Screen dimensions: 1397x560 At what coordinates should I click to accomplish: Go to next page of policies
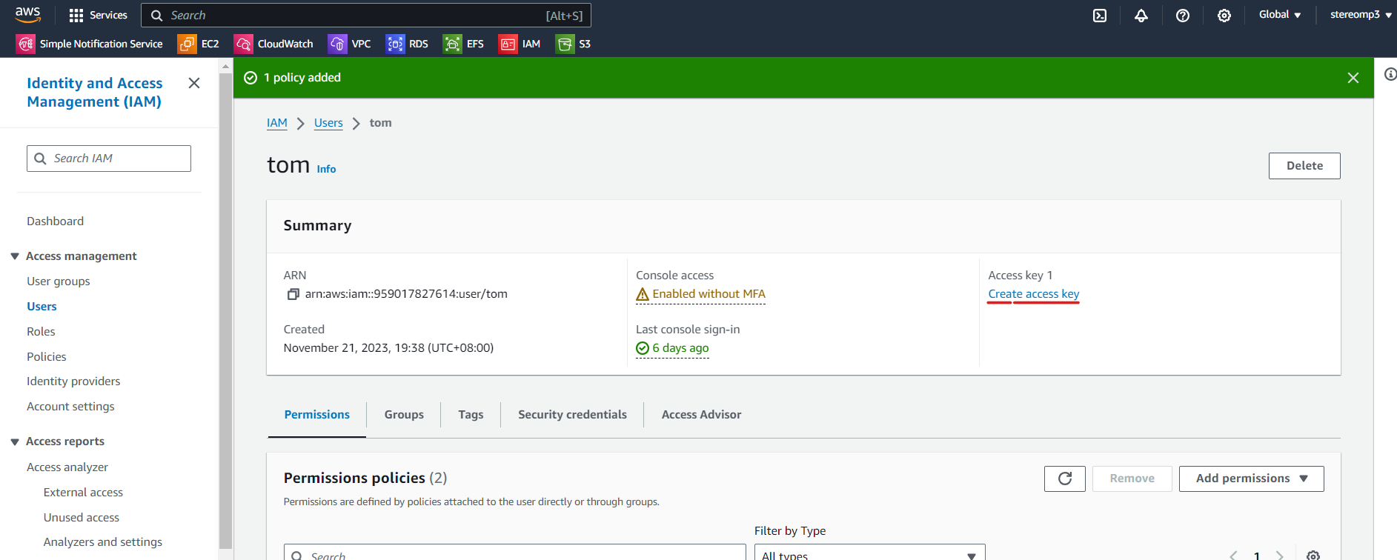click(1280, 556)
